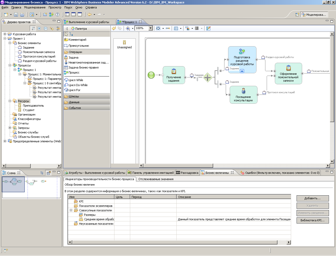Expand Предопределенные элементы tree node
This screenshot has height=256, width=336.
[5, 141]
